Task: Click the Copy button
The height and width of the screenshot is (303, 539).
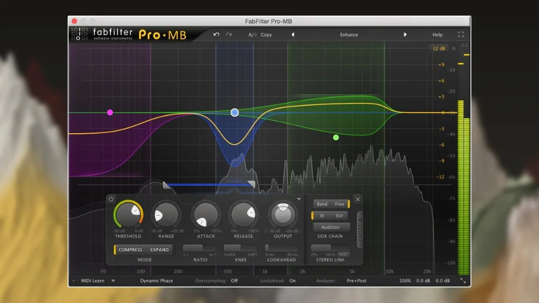Action: (266, 35)
